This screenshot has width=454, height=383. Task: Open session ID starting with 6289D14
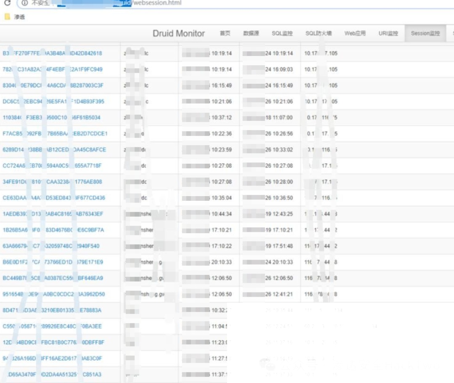click(x=54, y=149)
